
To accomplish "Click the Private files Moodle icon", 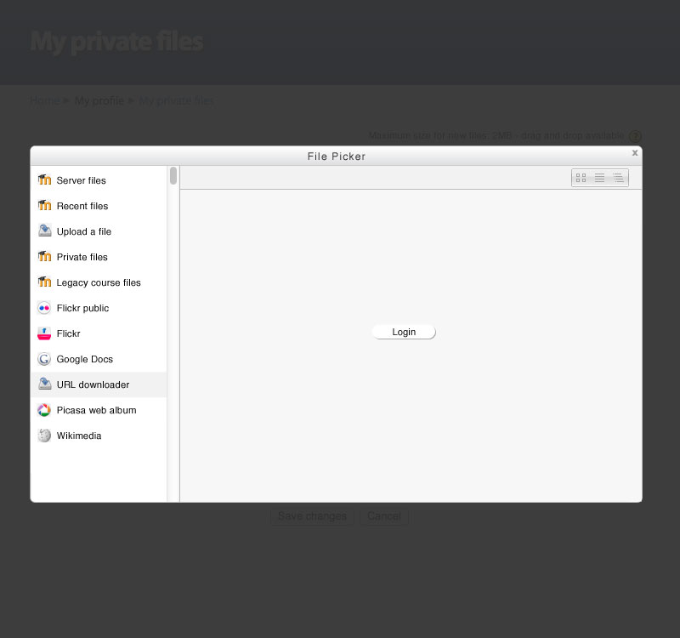I will click(x=44, y=257).
